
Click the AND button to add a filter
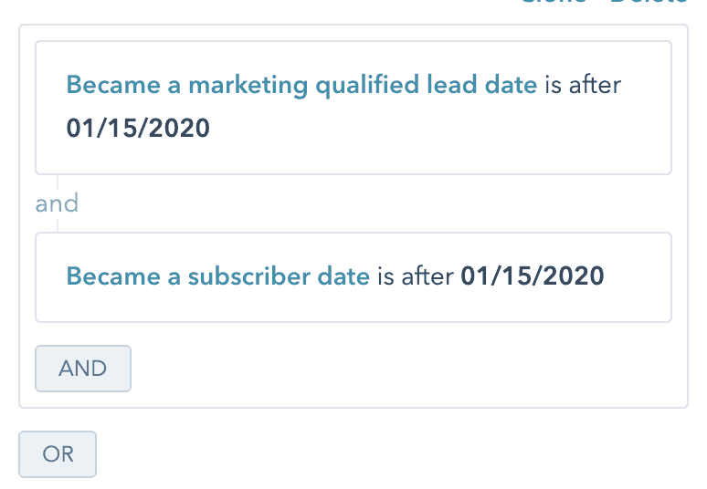click(82, 369)
